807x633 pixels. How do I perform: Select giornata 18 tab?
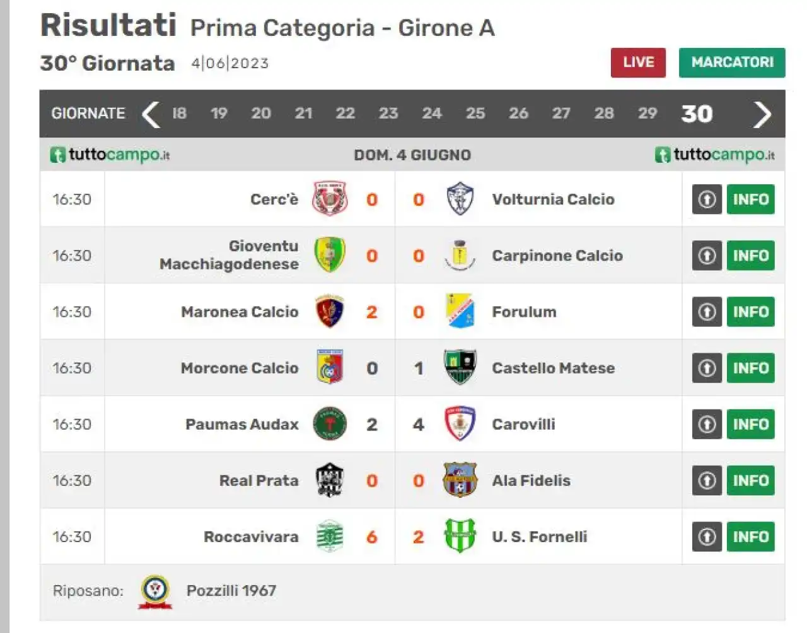pos(180,114)
